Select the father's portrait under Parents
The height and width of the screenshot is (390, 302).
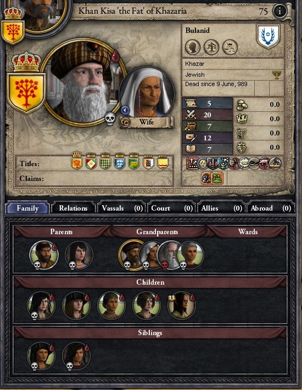point(44,255)
